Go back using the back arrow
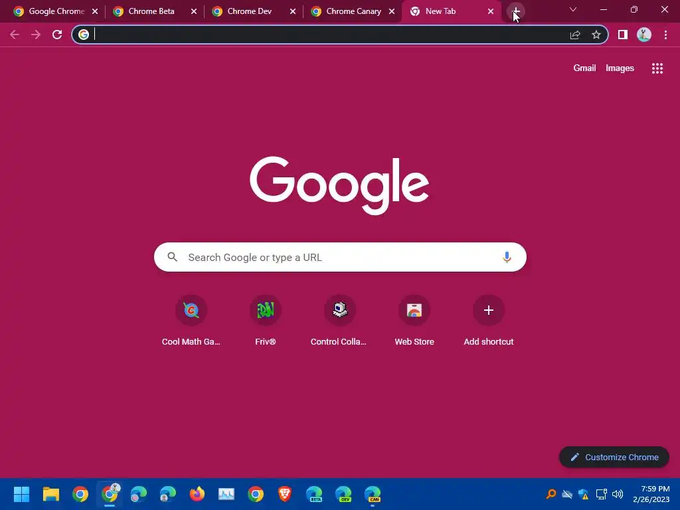Image resolution: width=680 pixels, height=510 pixels. [x=15, y=35]
